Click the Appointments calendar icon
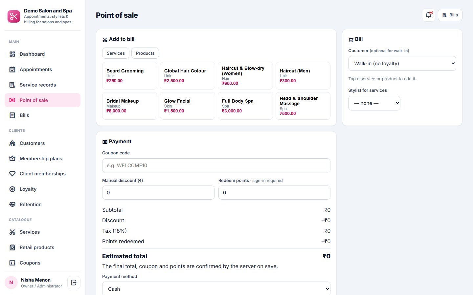Image resolution: width=473 pixels, height=295 pixels. click(12, 69)
